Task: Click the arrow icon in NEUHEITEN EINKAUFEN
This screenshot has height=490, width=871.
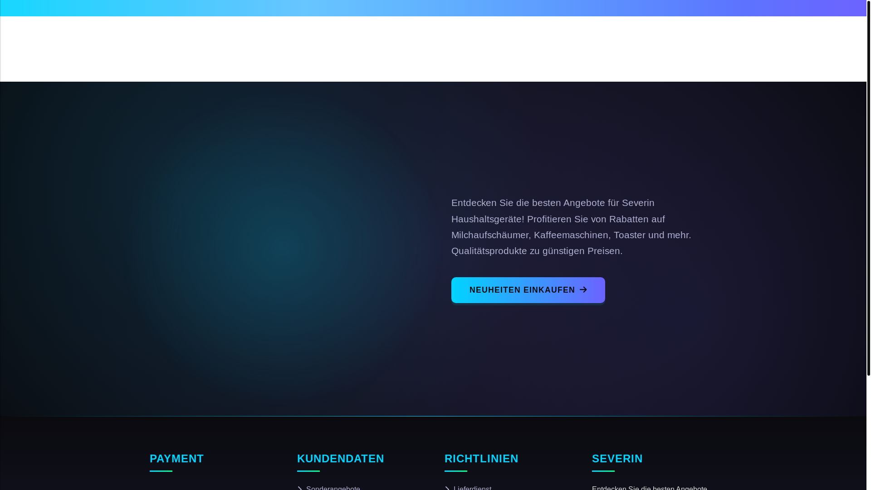Action: (x=583, y=290)
